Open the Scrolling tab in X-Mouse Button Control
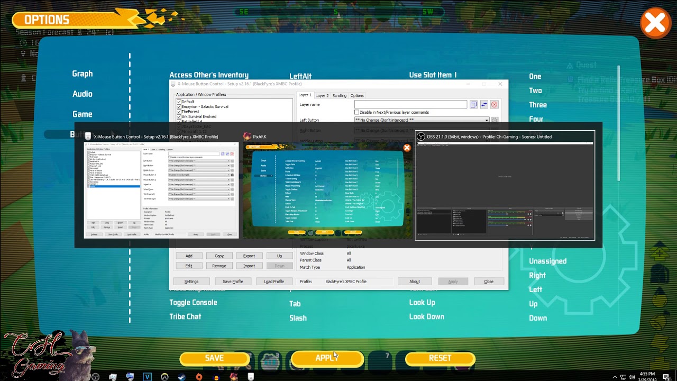The width and height of the screenshot is (677, 381). (340, 96)
